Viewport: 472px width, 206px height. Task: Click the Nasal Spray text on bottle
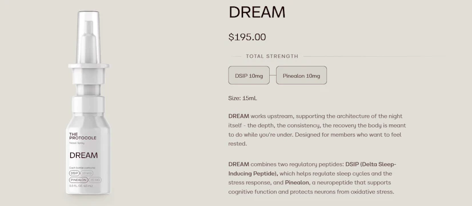click(77, 143)
